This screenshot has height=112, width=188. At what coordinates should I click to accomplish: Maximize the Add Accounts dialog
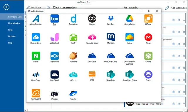(149, 11)
